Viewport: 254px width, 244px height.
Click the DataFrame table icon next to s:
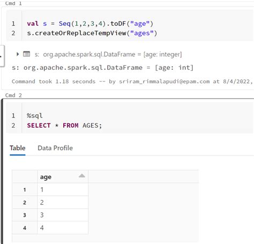(26, 54)
